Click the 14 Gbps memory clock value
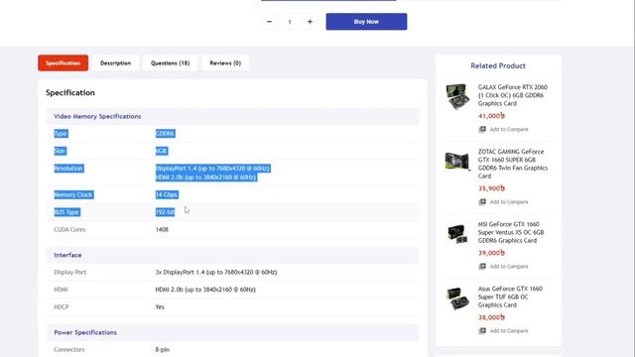This screenshot has width=635, height=357. [167, 194]
